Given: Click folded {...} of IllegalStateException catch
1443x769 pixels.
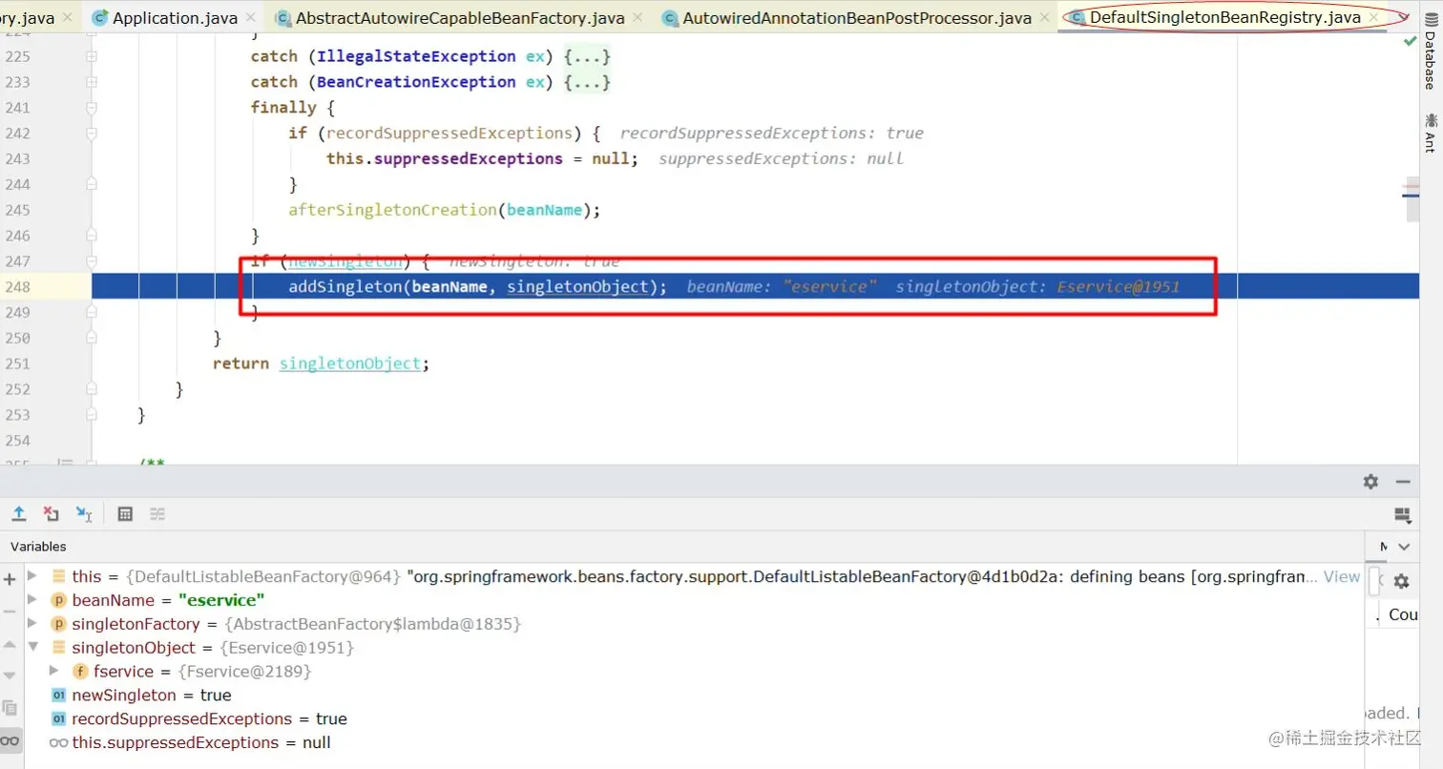Looking at the screenshot, I should click(x=587, y=56).
